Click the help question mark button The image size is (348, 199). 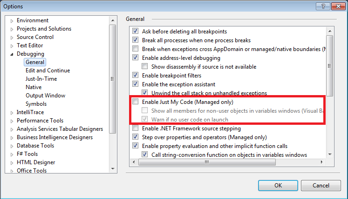321,6
